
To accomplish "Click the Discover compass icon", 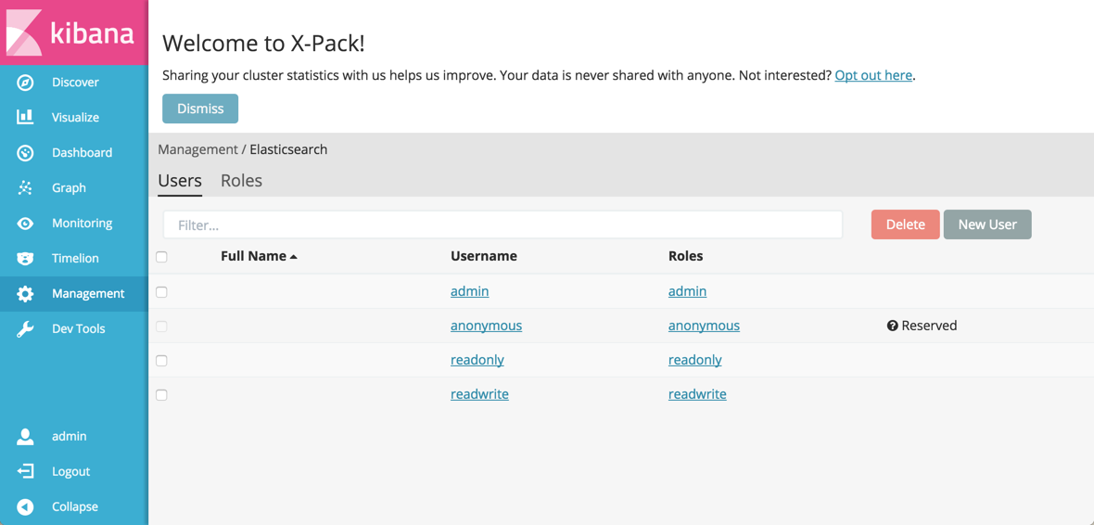I will 25,83.
